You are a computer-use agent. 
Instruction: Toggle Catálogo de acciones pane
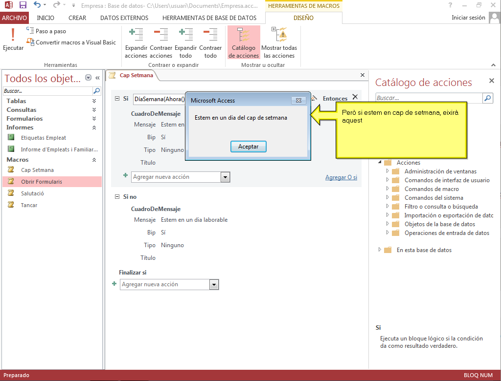[244, 43]
